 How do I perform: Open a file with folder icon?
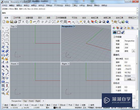8,22
